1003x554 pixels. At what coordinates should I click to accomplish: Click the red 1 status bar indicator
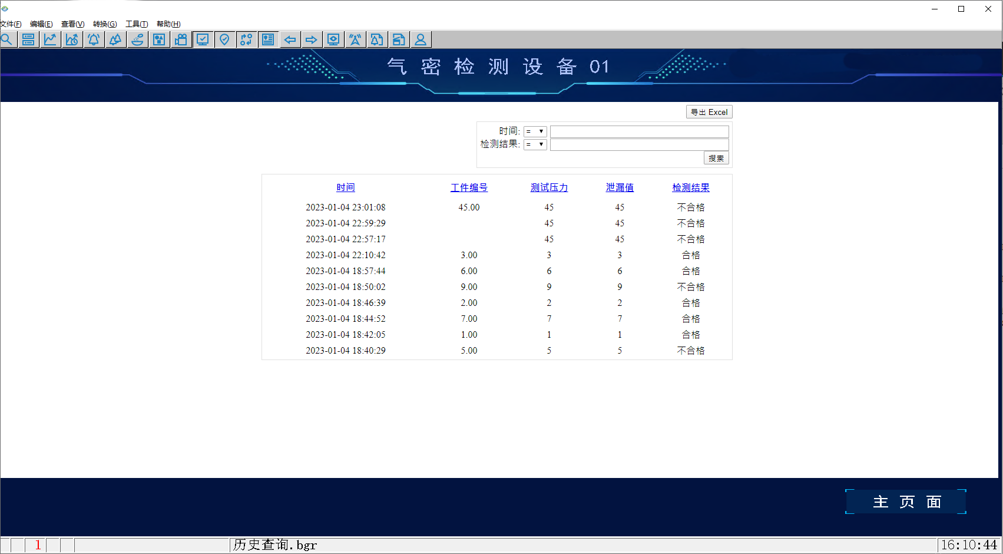pyautogui.click(x=38, y=545)
